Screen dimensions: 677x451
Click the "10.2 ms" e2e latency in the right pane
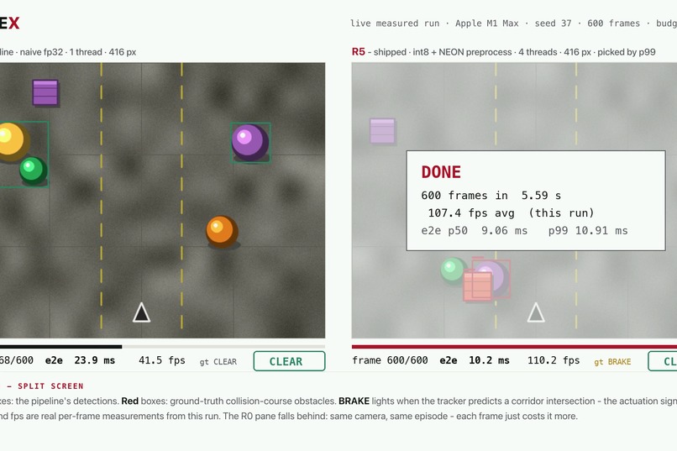click(x=489, y=360)
